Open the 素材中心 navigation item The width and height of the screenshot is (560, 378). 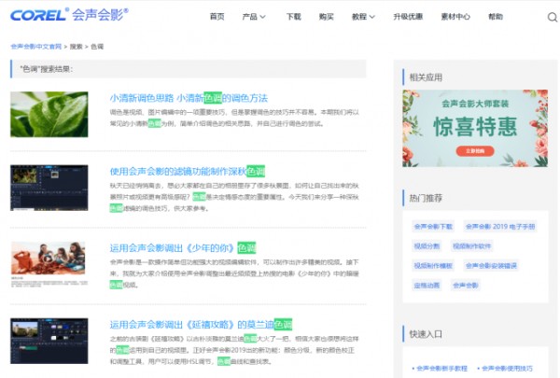point(455,17)
